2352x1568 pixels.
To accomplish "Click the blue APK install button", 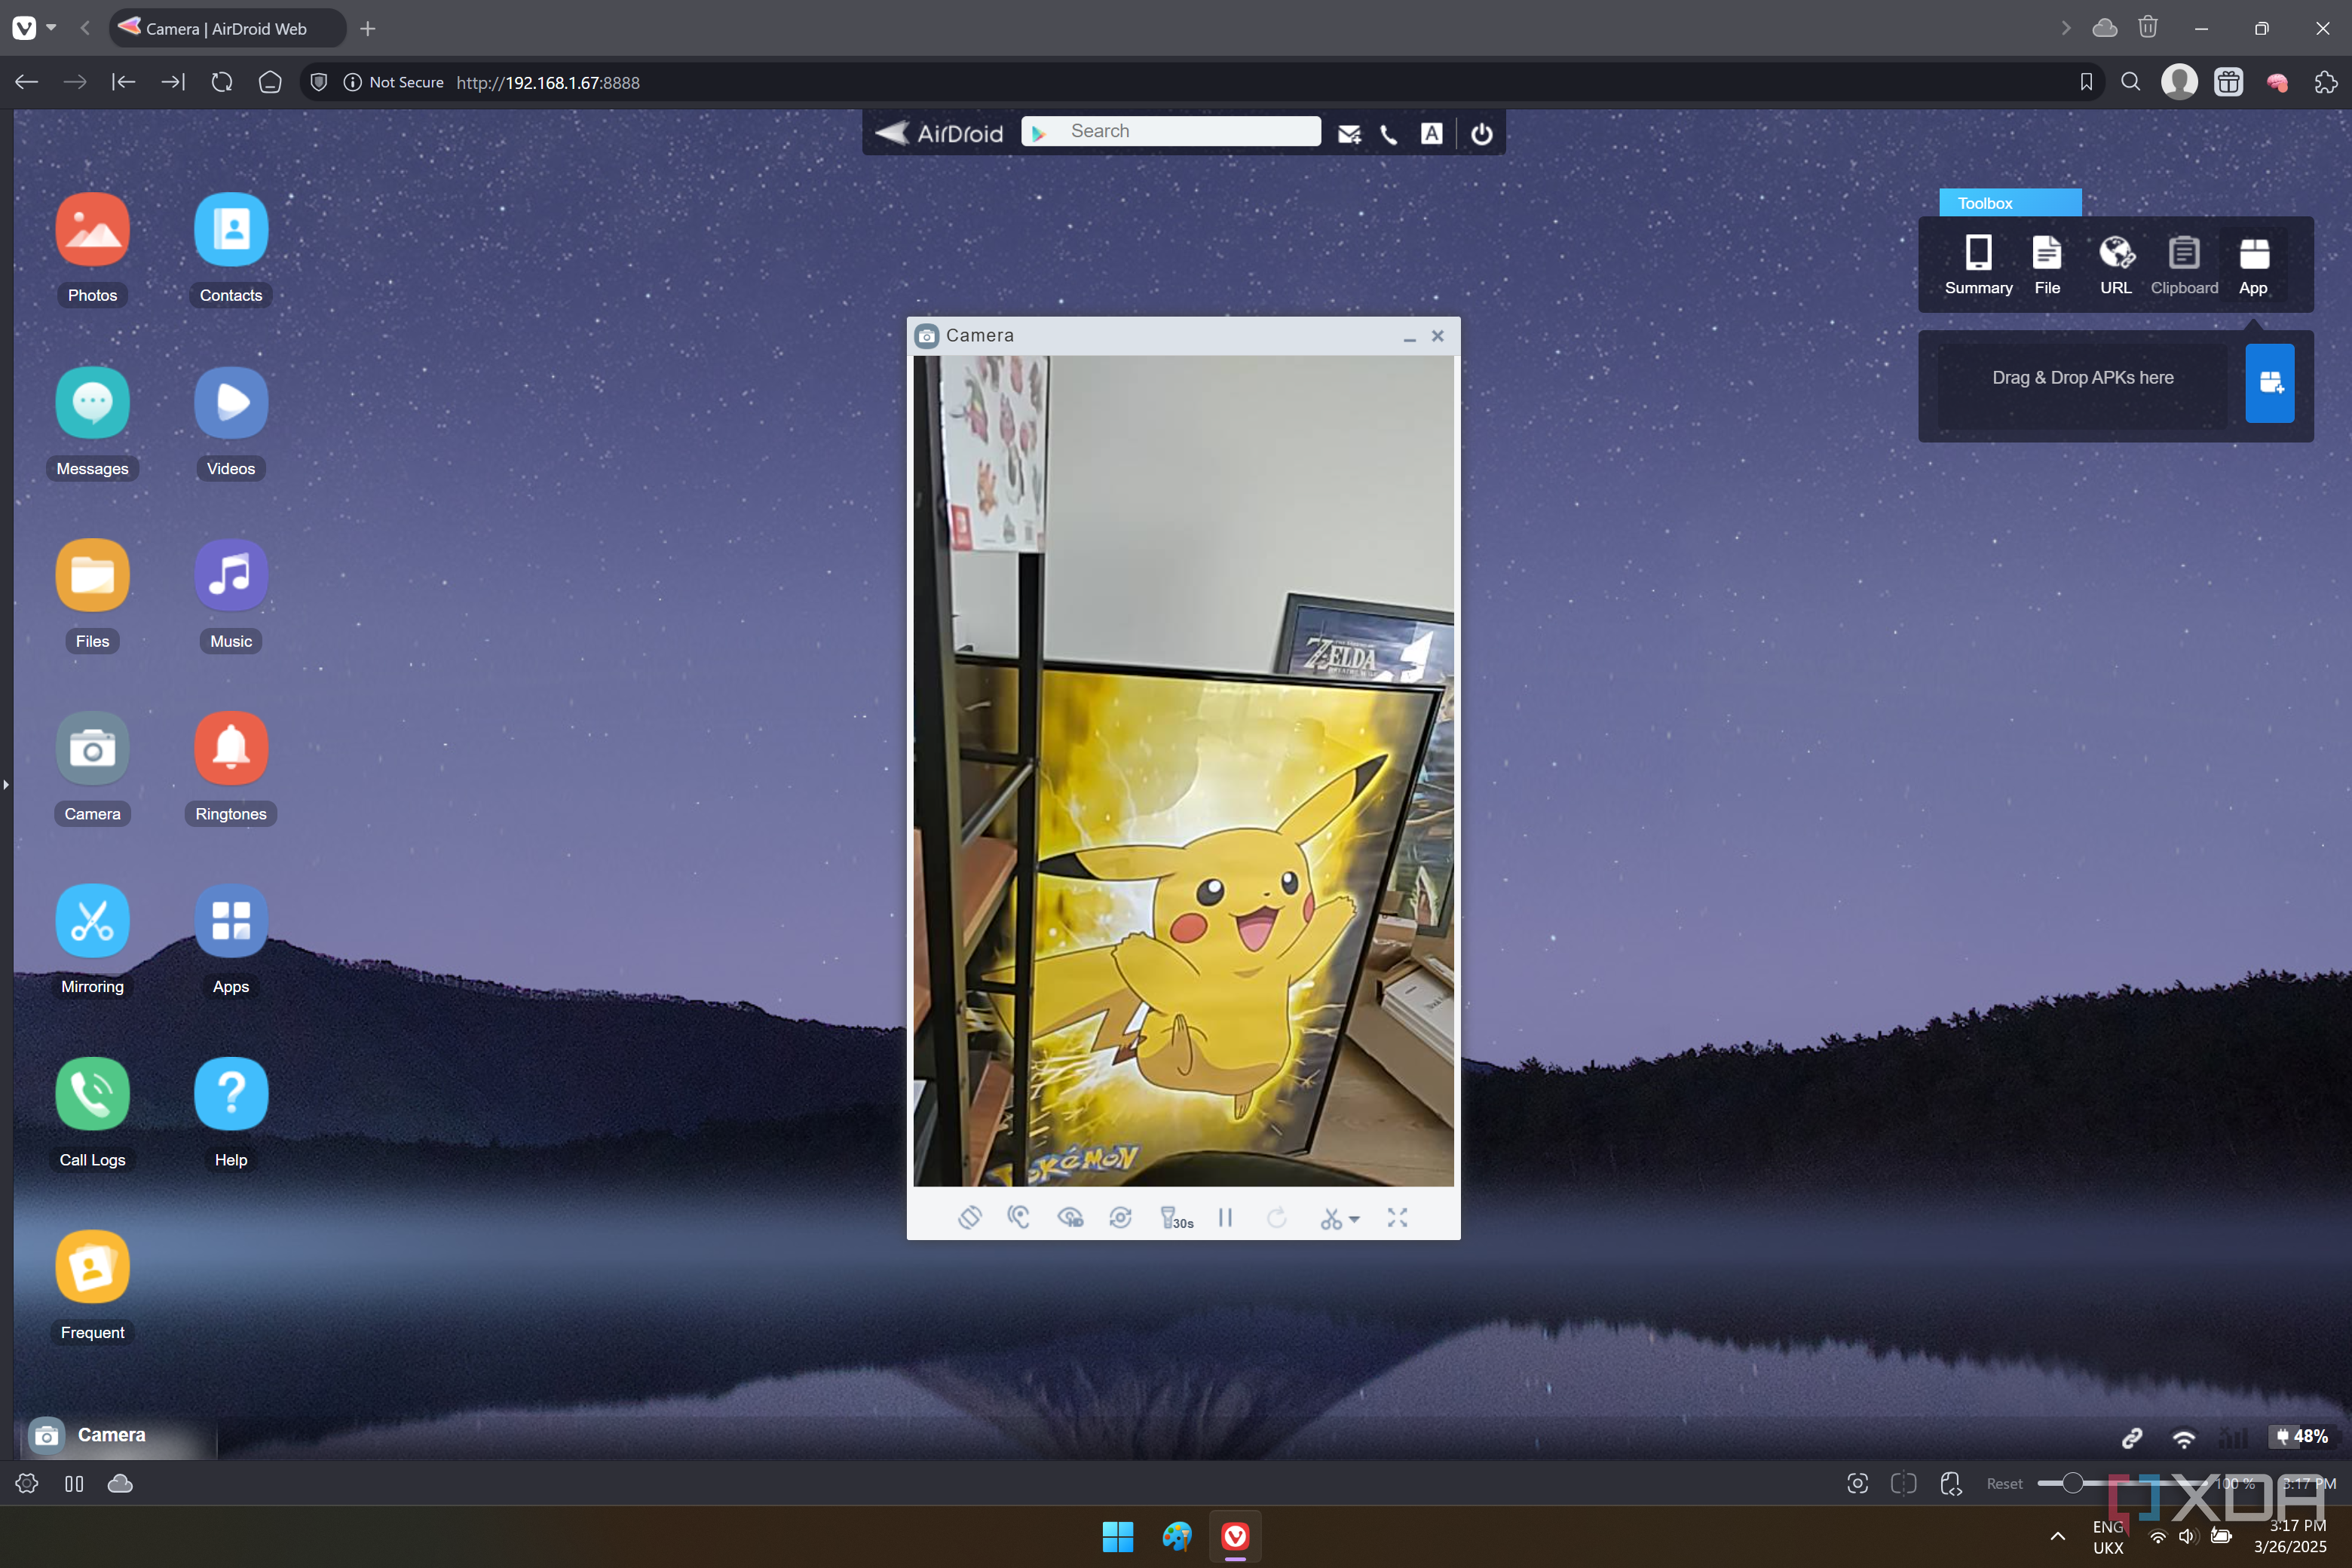I will tap(2270, 383).
